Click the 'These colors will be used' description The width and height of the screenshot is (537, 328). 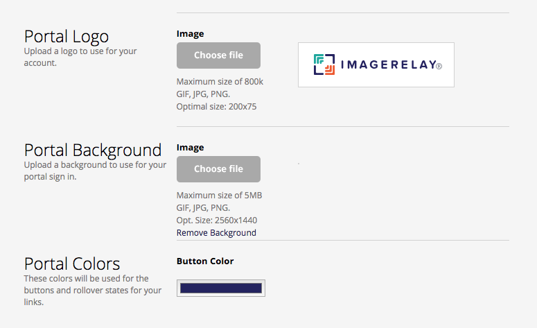(x=92, y=291)
